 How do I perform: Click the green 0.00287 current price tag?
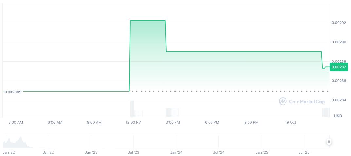coord(339,67)
